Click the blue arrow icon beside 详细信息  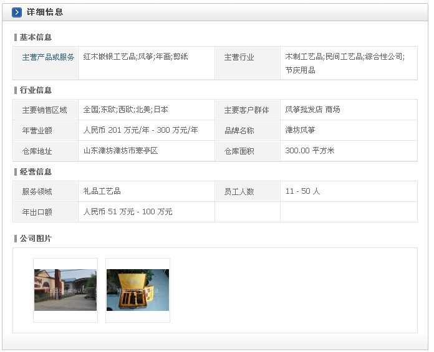click(17, 12)
